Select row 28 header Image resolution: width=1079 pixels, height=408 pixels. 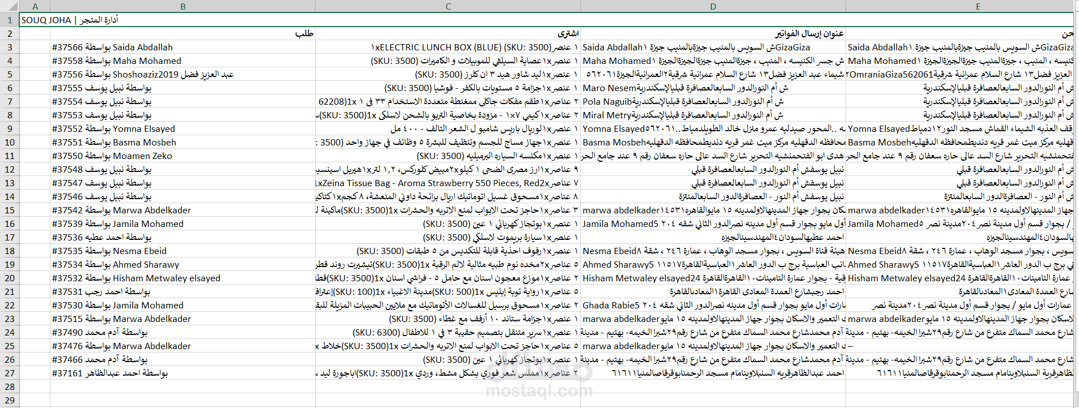9,386
